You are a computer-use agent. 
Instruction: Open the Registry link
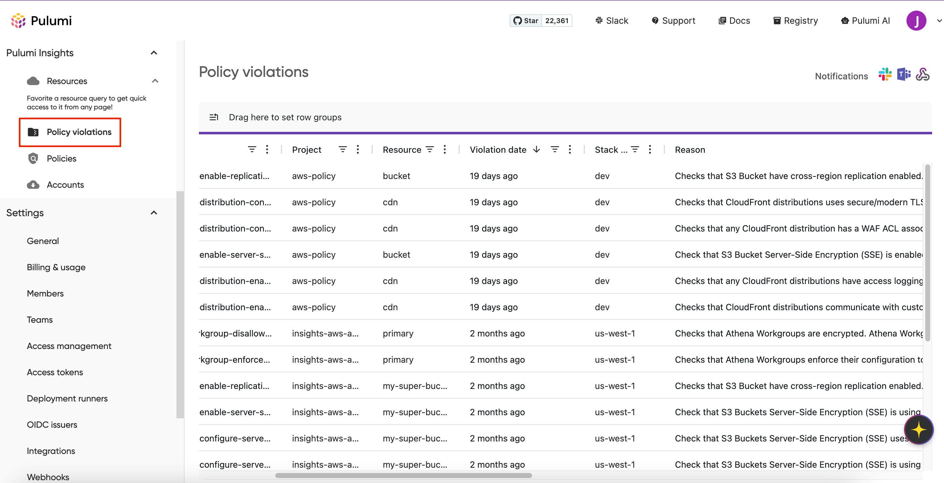[x=795, y=21]
